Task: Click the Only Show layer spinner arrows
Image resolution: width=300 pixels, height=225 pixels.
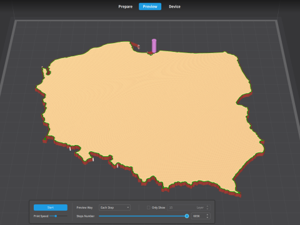Action: coord(207,207)
